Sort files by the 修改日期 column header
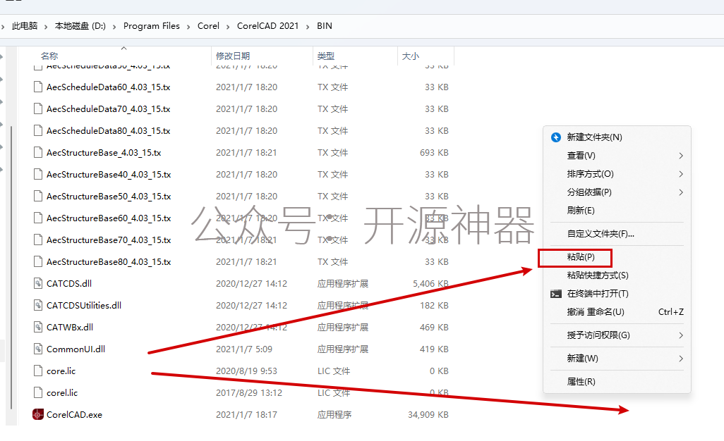724x441 pixels. [233, 56]
